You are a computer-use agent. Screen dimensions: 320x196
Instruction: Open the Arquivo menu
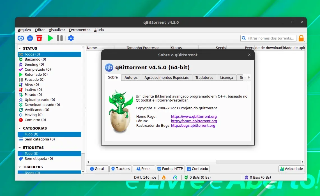tap(24, 30)
